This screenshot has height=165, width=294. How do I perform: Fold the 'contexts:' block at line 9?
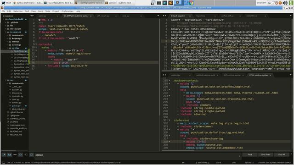coord(36,44)
